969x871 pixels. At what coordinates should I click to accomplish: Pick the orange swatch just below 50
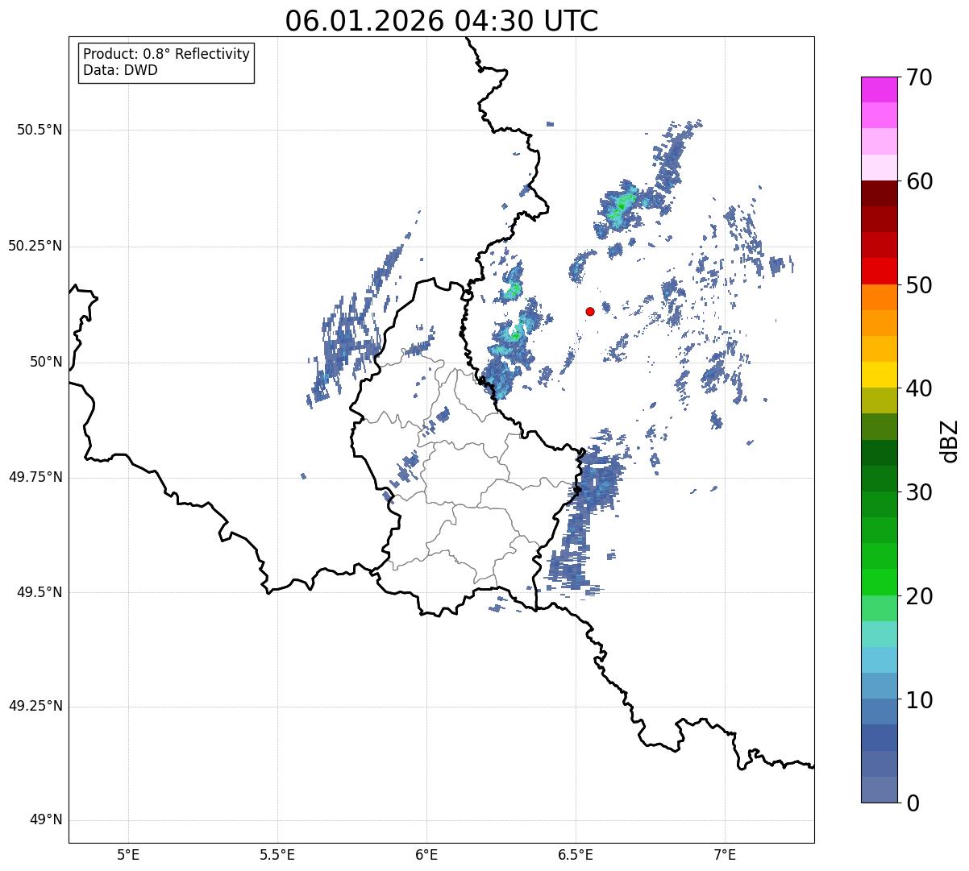[x=880, y=297]
